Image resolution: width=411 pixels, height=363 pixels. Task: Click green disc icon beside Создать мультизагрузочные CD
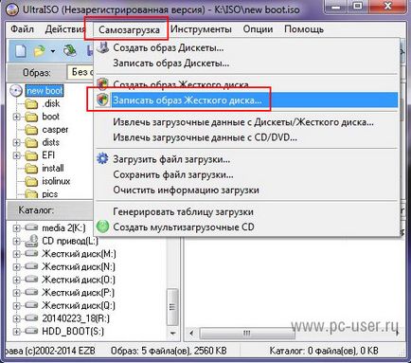pos(102,227)
